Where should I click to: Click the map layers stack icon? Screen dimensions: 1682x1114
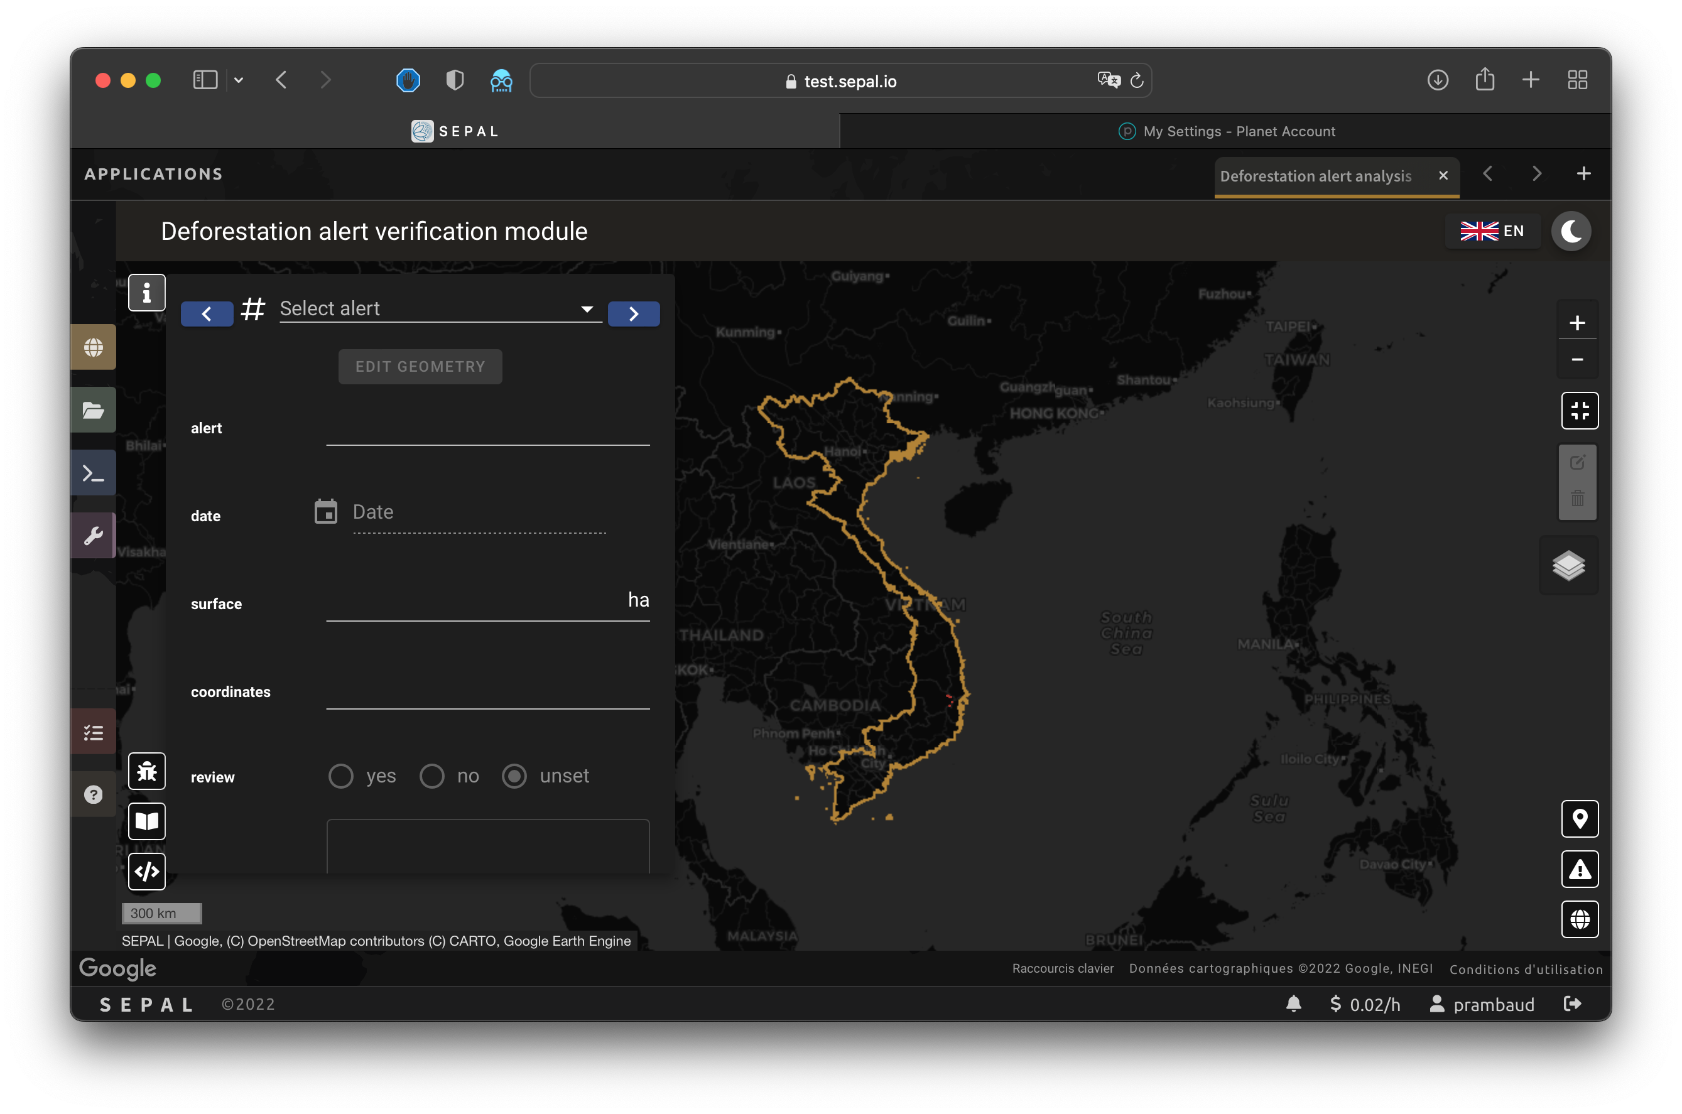pyautogui.click(x=1568, y=566)
